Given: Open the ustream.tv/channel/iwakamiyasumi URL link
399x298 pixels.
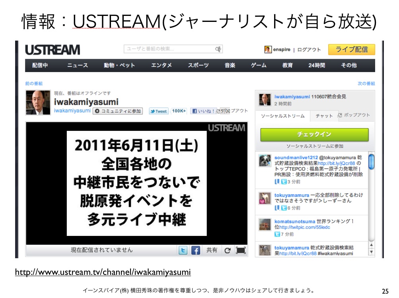Looking at the screenshot, I should (x=103, y=272).
